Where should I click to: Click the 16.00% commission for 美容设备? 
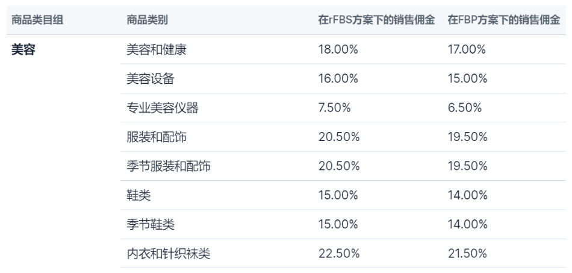point(338,79)
